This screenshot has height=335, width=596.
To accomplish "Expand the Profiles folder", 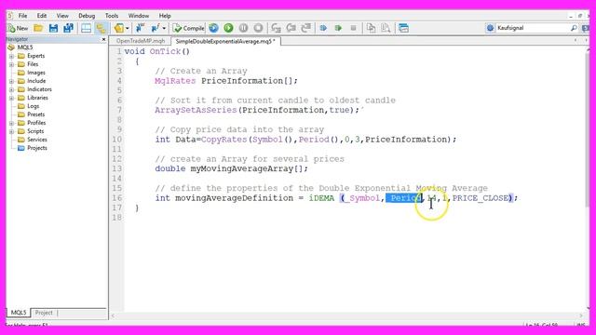I will pos(11,123).
